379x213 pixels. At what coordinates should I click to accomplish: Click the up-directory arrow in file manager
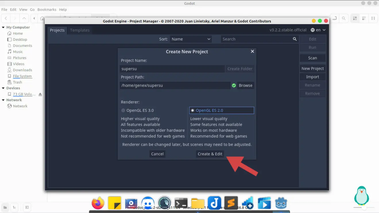tap(24, 18)
